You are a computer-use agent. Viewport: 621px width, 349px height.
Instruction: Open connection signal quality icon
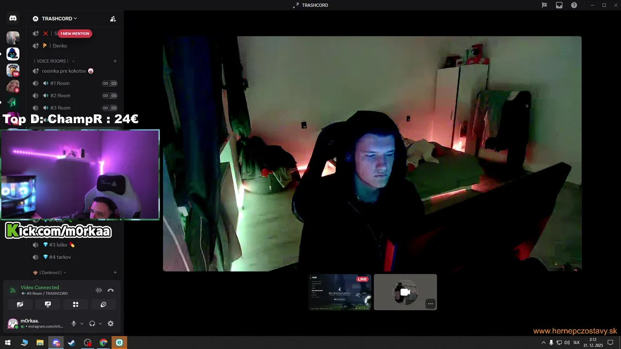(13, 290)
